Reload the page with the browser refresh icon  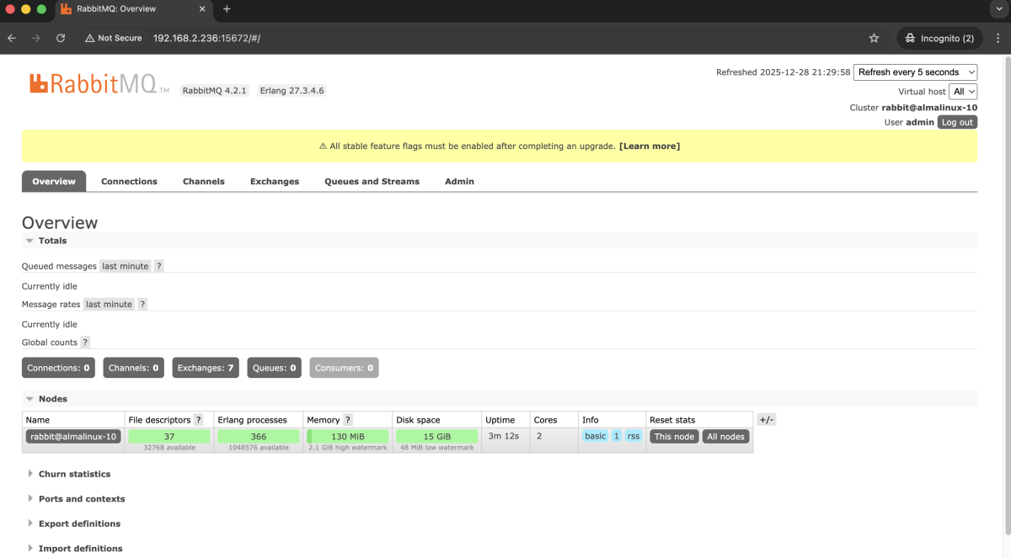[61, 38]
